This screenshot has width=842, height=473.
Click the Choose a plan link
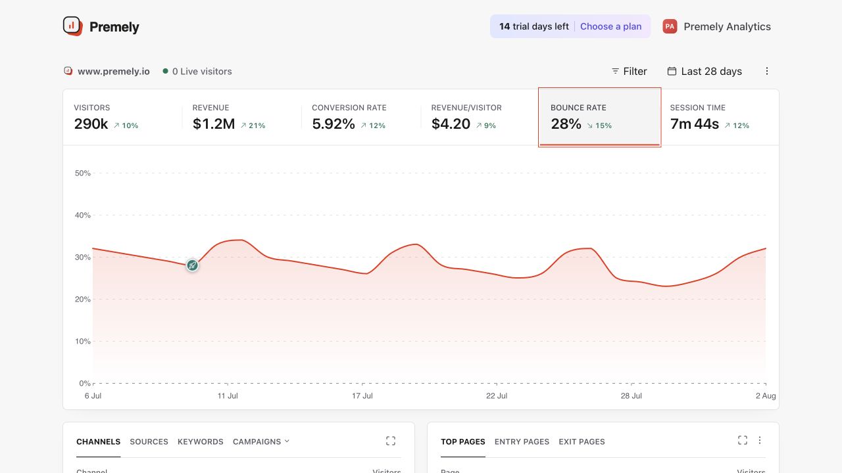(x=610, y=26)
